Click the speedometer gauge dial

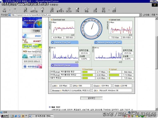coord(91,29)
